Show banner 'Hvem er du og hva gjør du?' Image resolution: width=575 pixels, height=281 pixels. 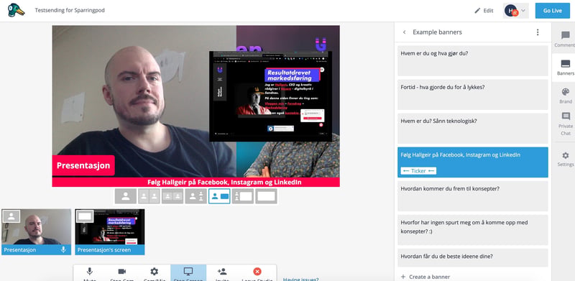click(473, 61)
